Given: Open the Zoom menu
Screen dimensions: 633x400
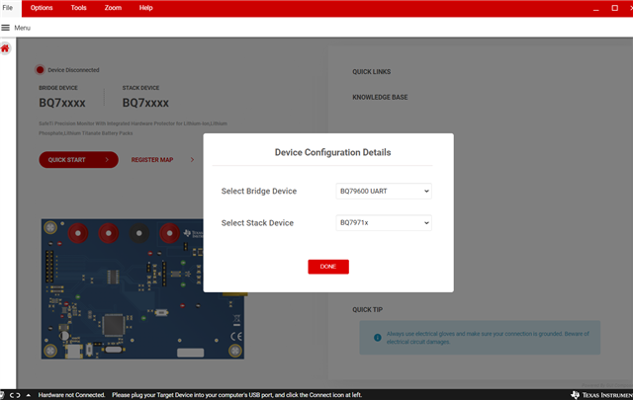Looking at the screenshot, I should point(113,8).
